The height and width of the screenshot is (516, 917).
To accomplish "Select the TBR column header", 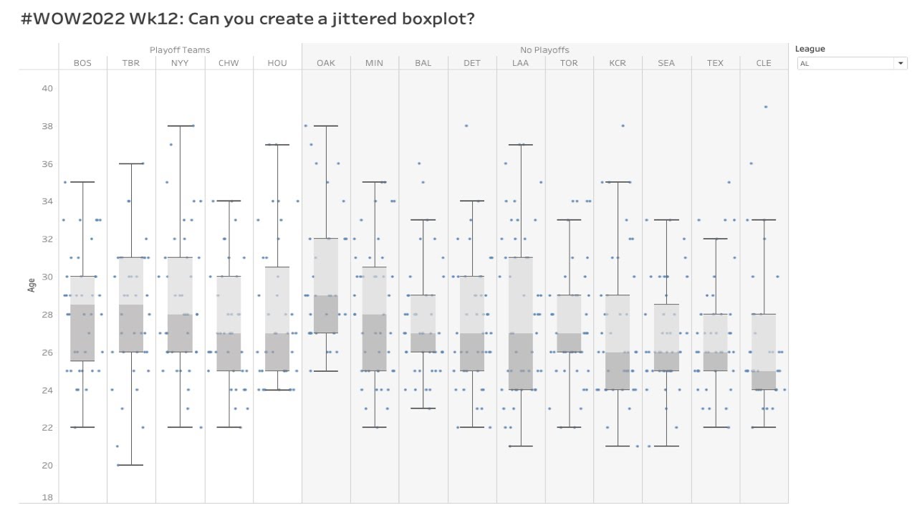I will coord(131,63).
